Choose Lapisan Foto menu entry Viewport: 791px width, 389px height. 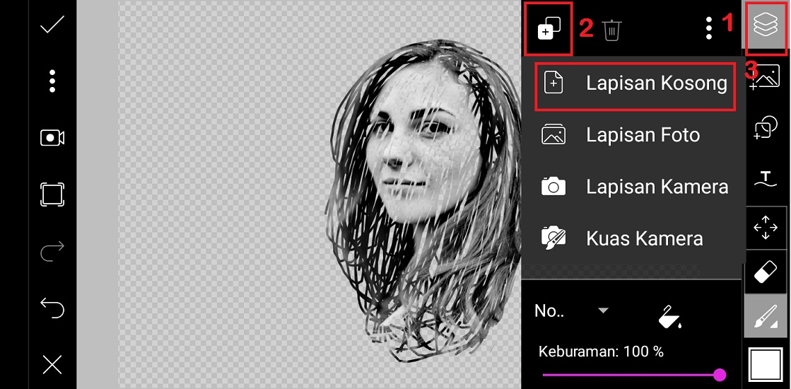coord(633,135)
